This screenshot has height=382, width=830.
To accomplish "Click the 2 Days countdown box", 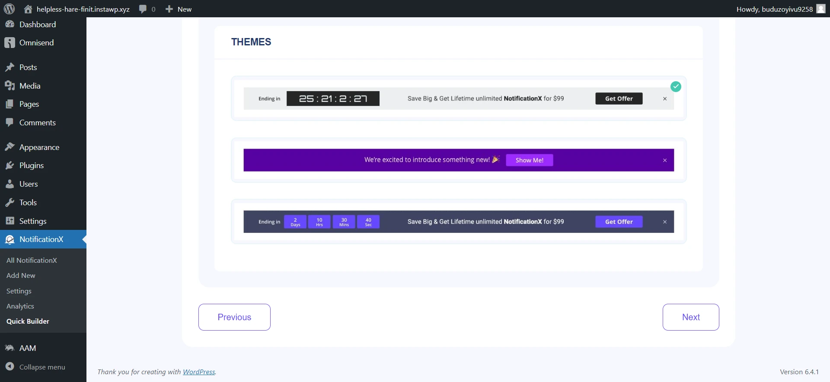I will tap(295, 222).
